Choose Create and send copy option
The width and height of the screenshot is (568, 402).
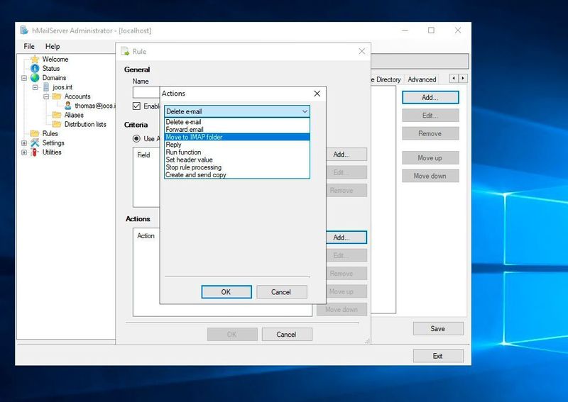(237, 174)
